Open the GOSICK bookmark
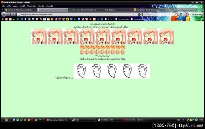Screen dimensions: 205x129 coord(109,19)
